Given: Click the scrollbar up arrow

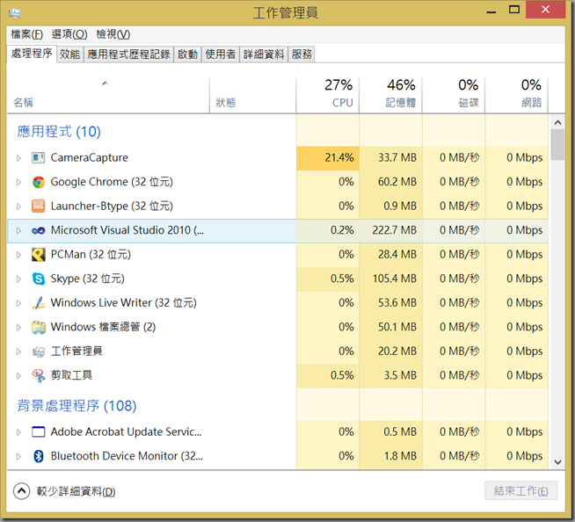Looking at the screenshot, I should [x=557, y=122].
